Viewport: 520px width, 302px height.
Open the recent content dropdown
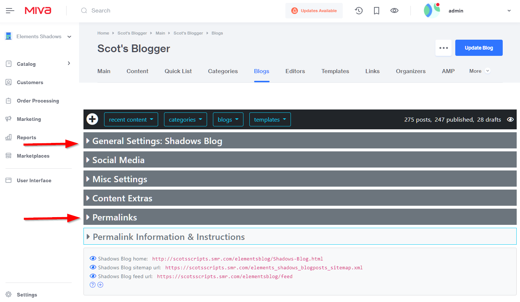[x=131, y=119]
